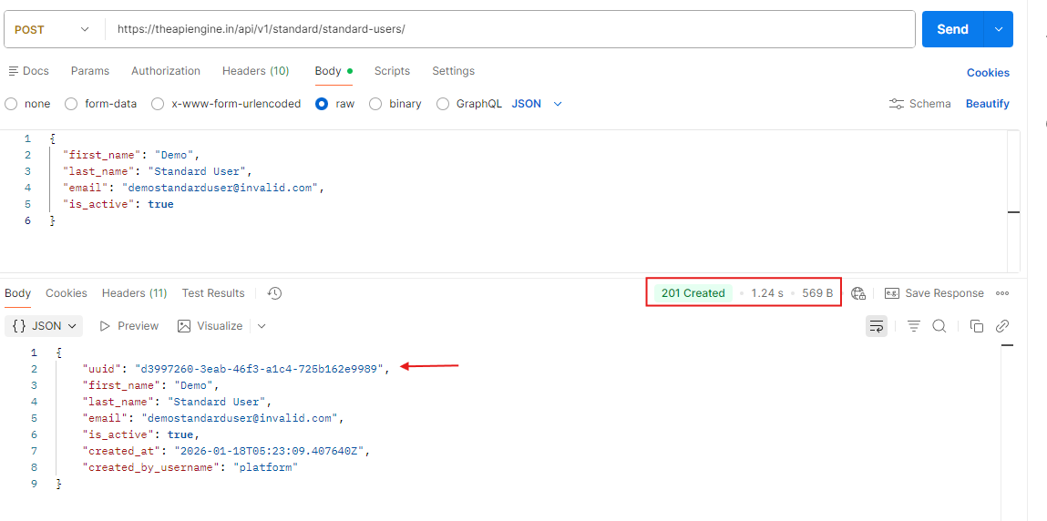Switch to the Authorization tab
This screenshot has height=521, width=1047.
point(165,71)
